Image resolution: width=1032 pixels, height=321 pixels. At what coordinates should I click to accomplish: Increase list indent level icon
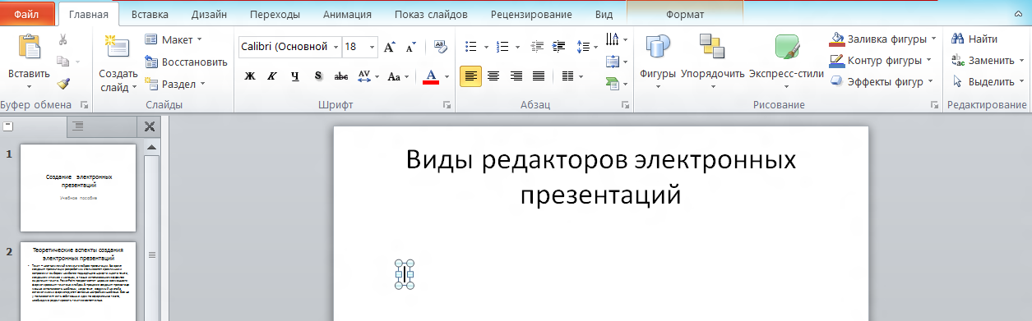pos(559,47)
